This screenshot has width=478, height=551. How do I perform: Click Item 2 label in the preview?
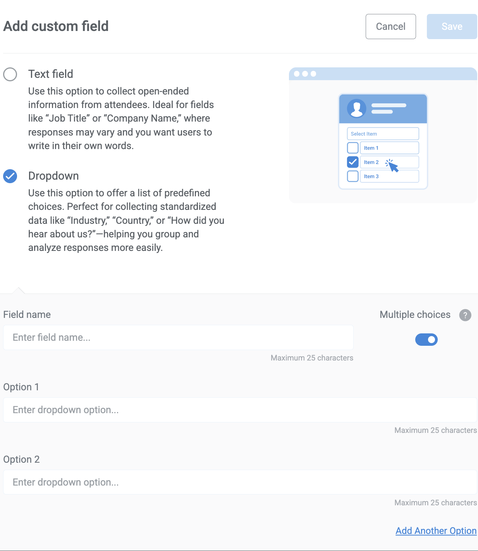(371, 162)
